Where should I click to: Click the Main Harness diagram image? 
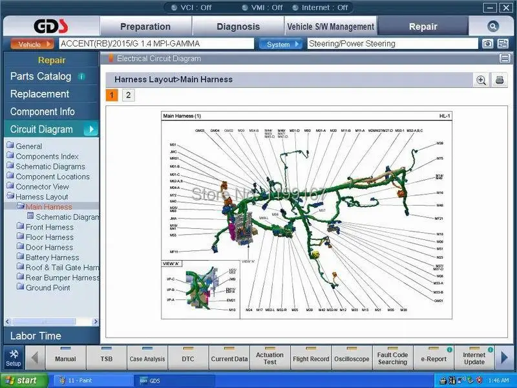pos(306,215)
